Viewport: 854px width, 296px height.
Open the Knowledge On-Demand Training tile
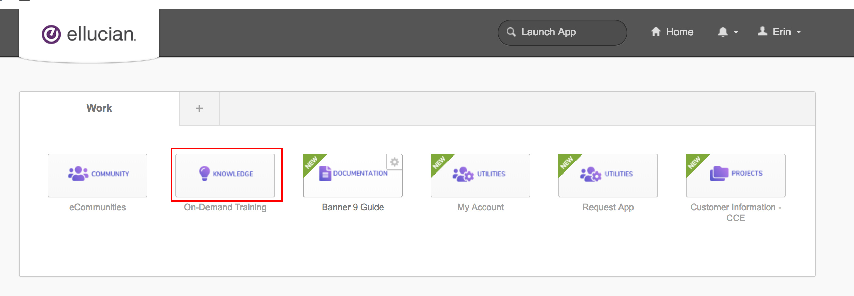[x=225, y=175]
